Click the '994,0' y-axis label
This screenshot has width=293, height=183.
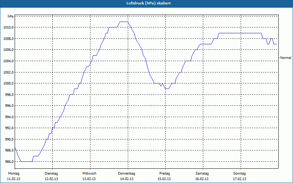coord(10,117)
